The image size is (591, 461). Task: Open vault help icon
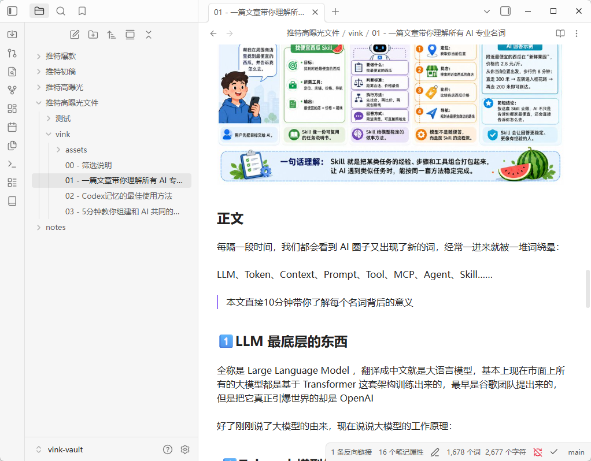coord(168,449)
